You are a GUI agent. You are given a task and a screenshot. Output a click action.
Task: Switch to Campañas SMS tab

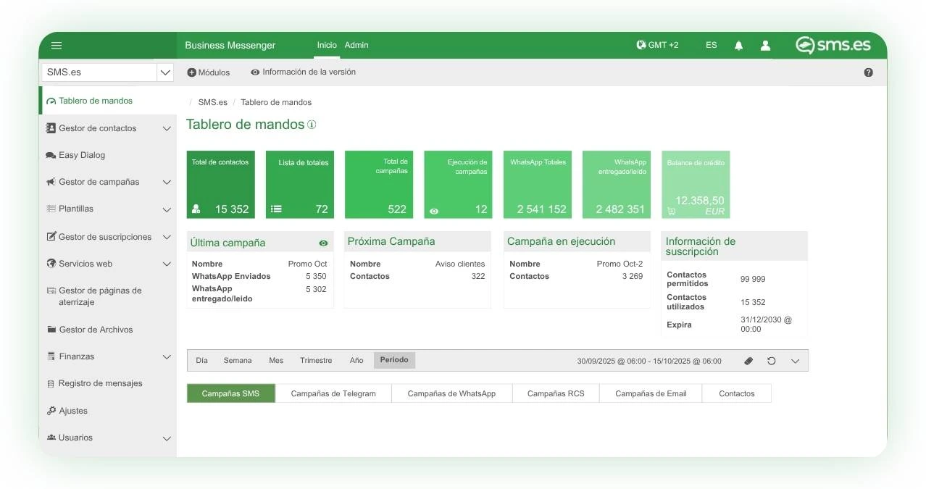pyautogui.click(x=230, y=393)
